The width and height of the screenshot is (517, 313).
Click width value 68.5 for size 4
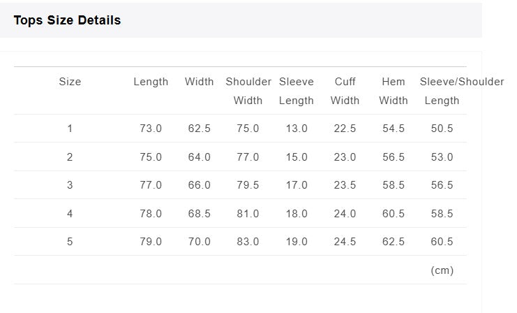pos(199,213)
